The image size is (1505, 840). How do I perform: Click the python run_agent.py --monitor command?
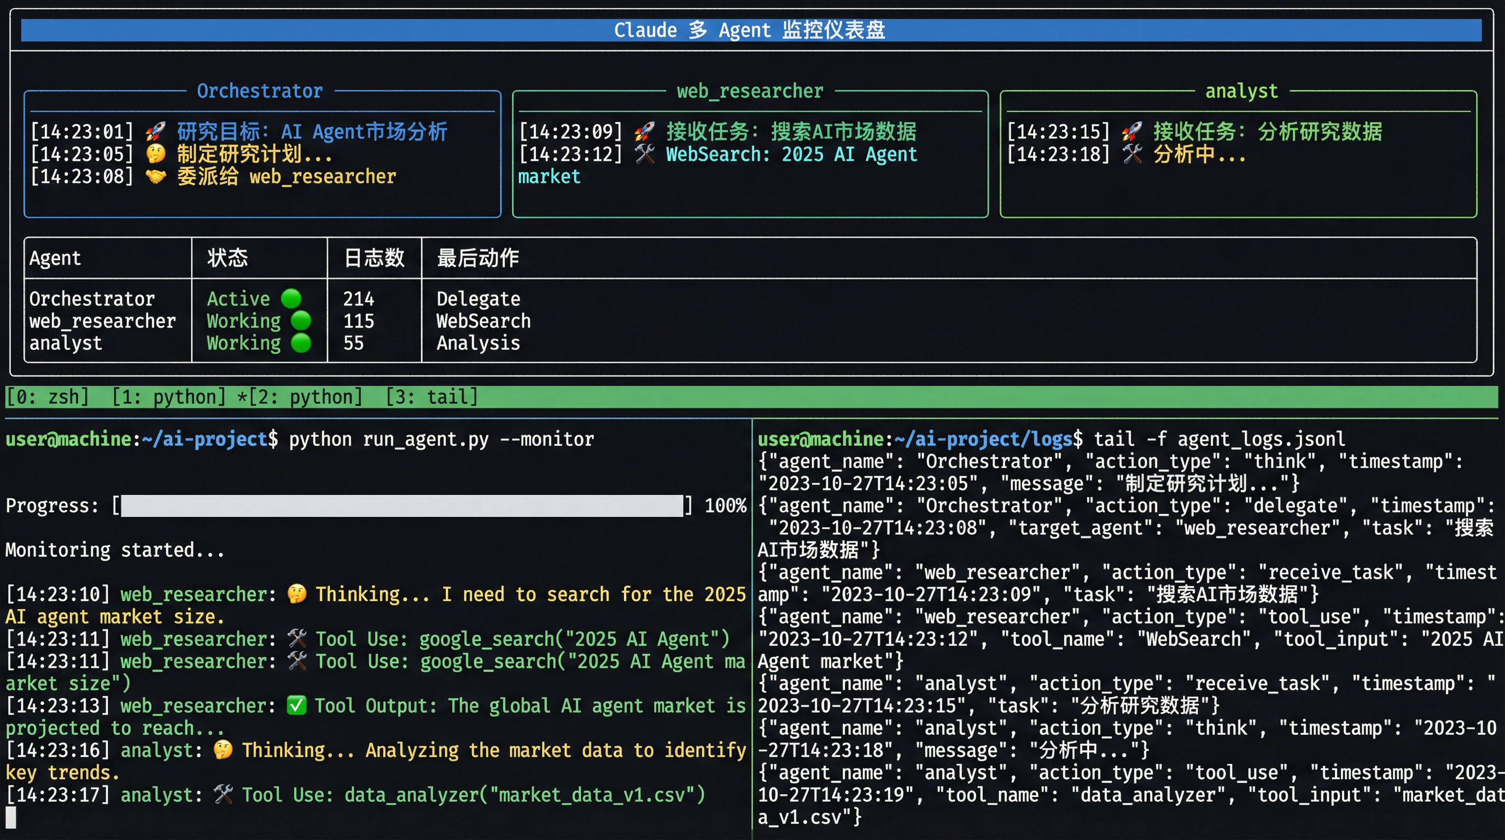(441, 439)
